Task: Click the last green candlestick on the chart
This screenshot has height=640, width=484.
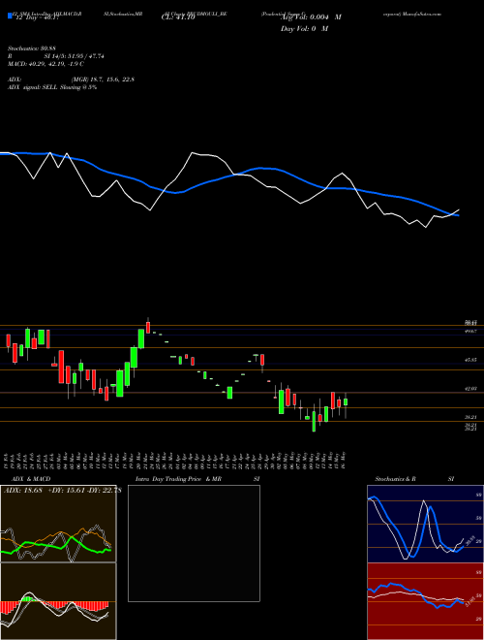Action: click(346, 402)
